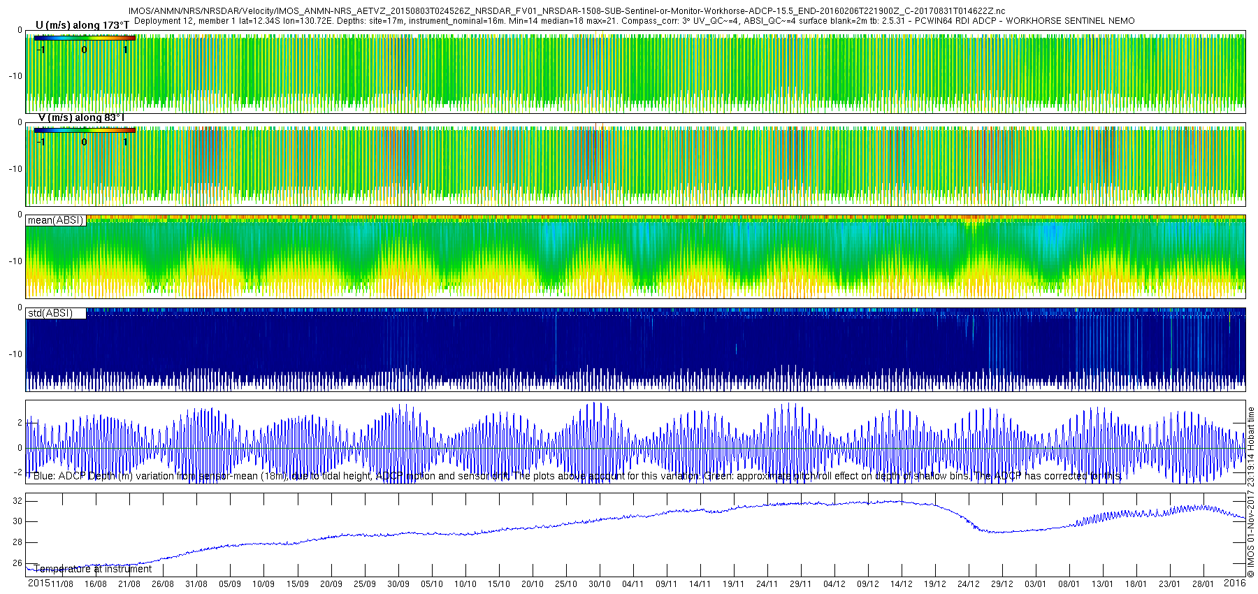Click the '05/10' date tick label
This screenshot has height=594, width=1258.
431,584
